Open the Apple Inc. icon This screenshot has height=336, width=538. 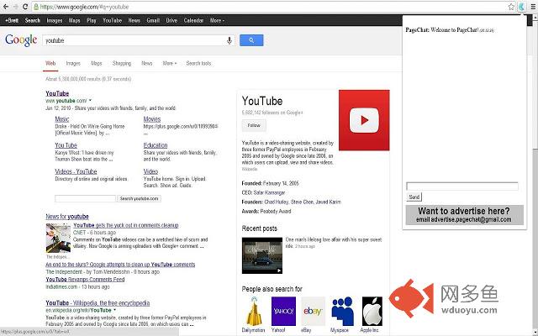(x=372, y=312)
